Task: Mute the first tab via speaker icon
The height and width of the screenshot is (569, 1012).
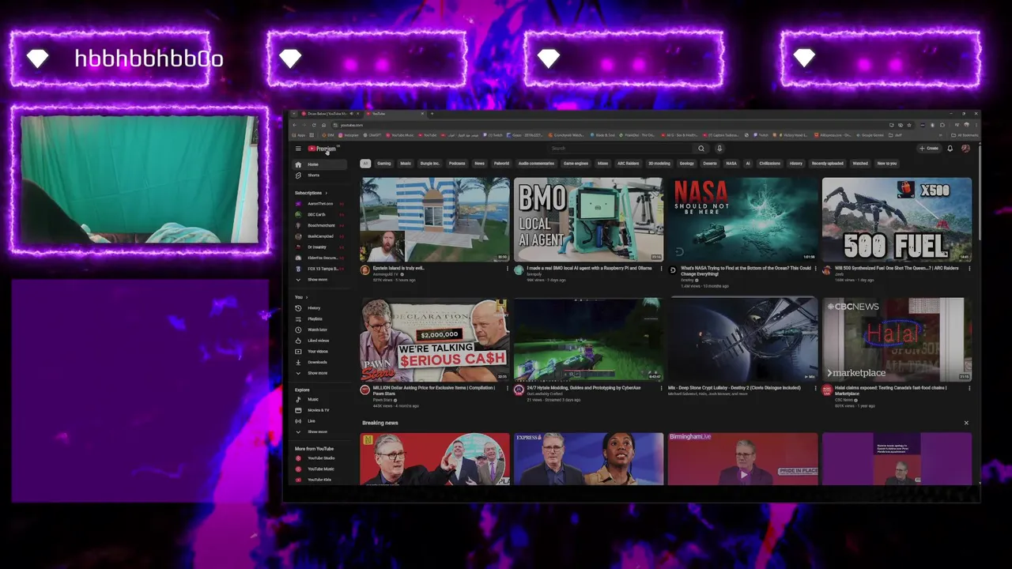Action: coord(353,114)
